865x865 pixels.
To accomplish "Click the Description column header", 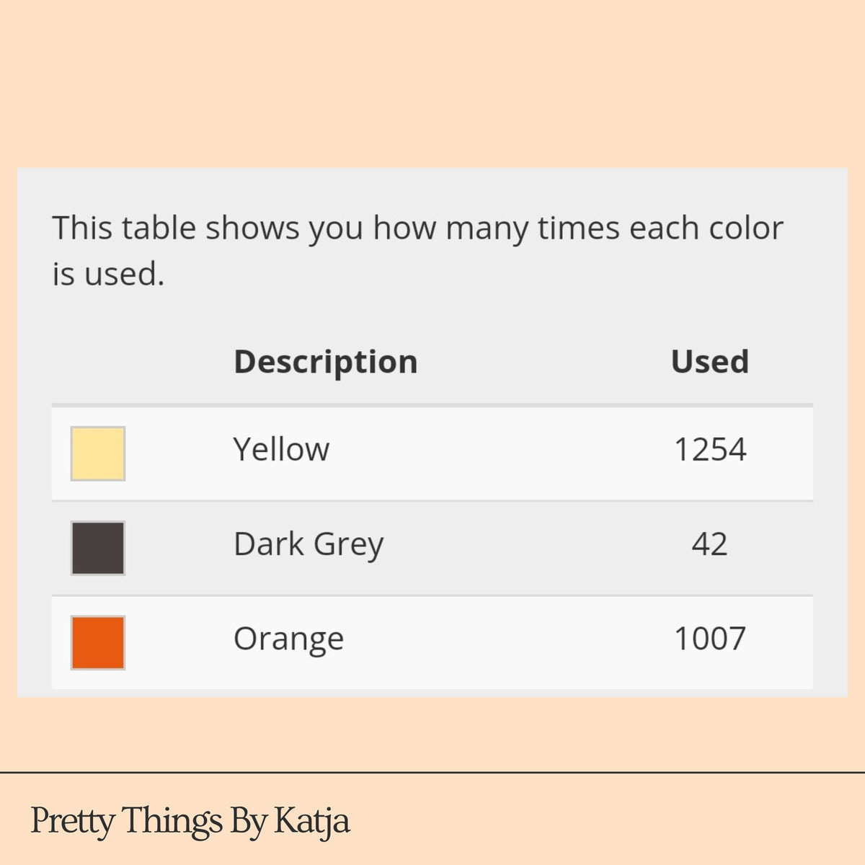I will click(326, 362).
